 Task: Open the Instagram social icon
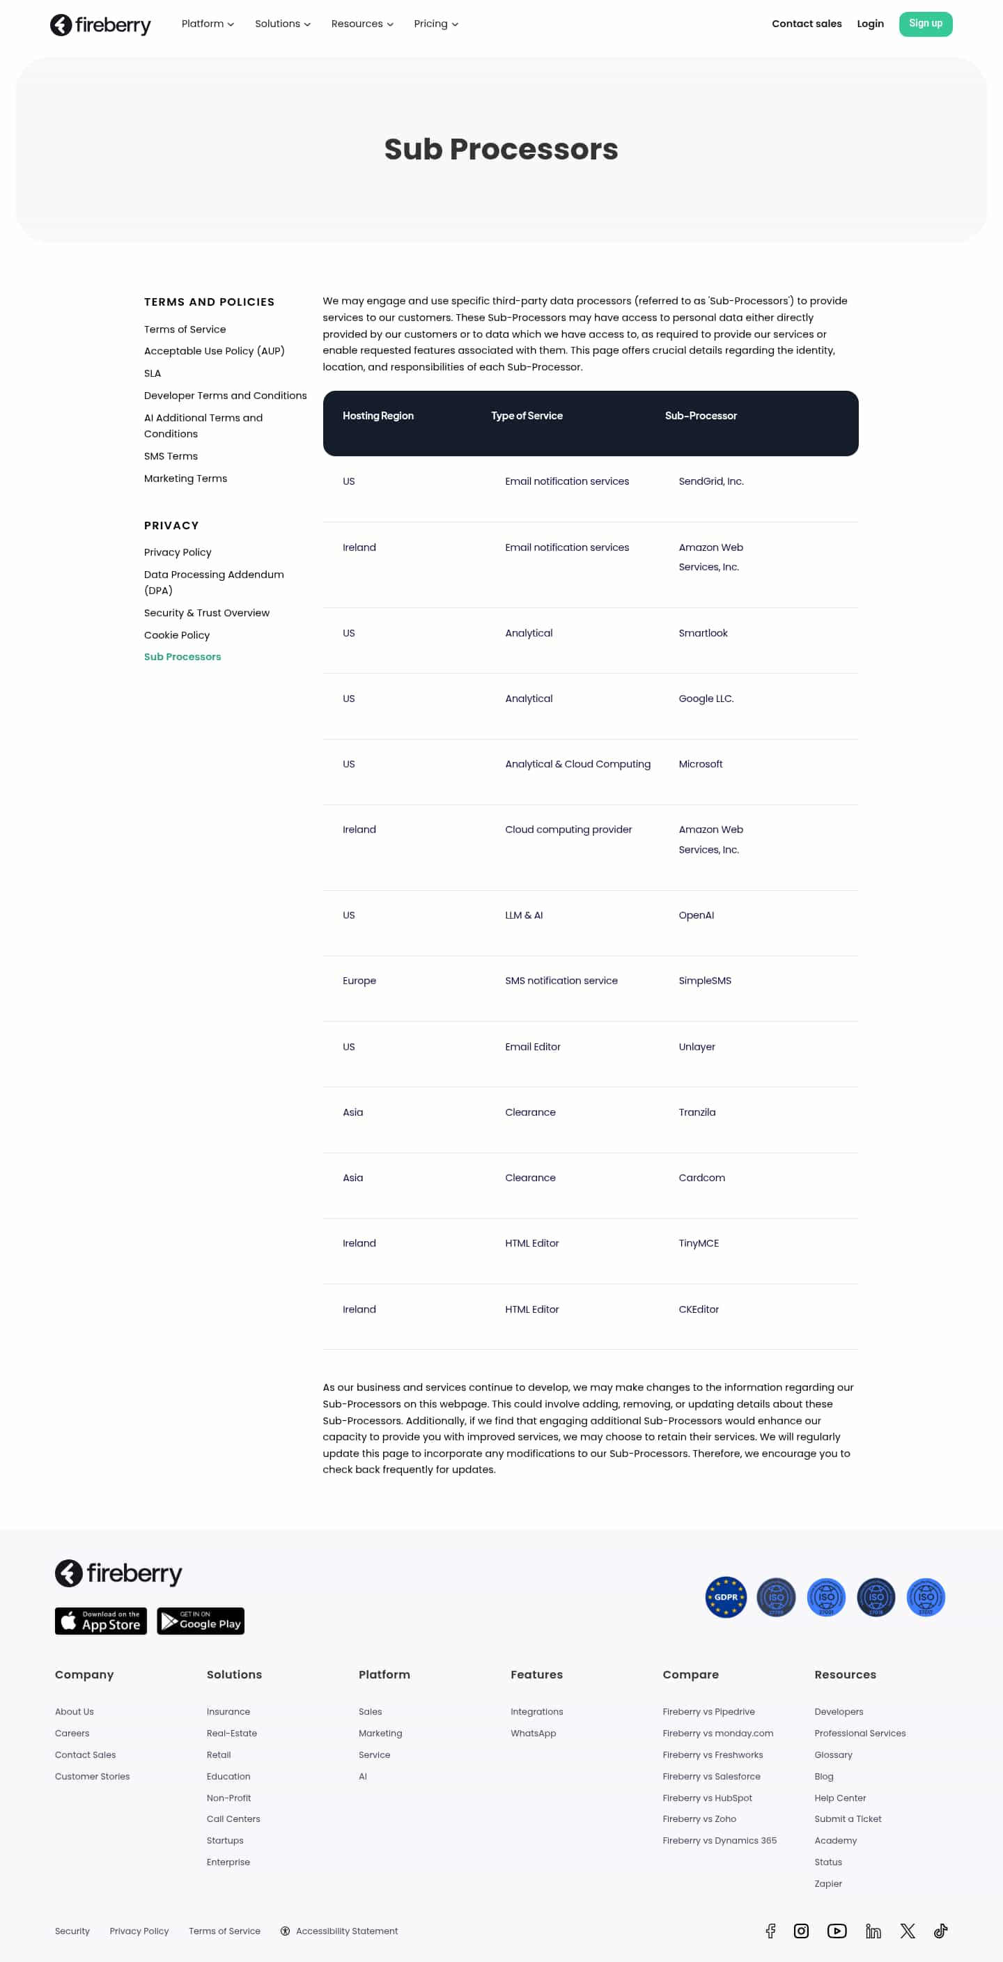pyautogui.click(x=801, y=1930)
